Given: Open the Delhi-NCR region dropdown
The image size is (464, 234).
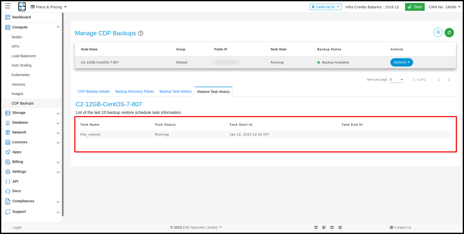Looking at the screenshot, I should click(x=325, y=7).
